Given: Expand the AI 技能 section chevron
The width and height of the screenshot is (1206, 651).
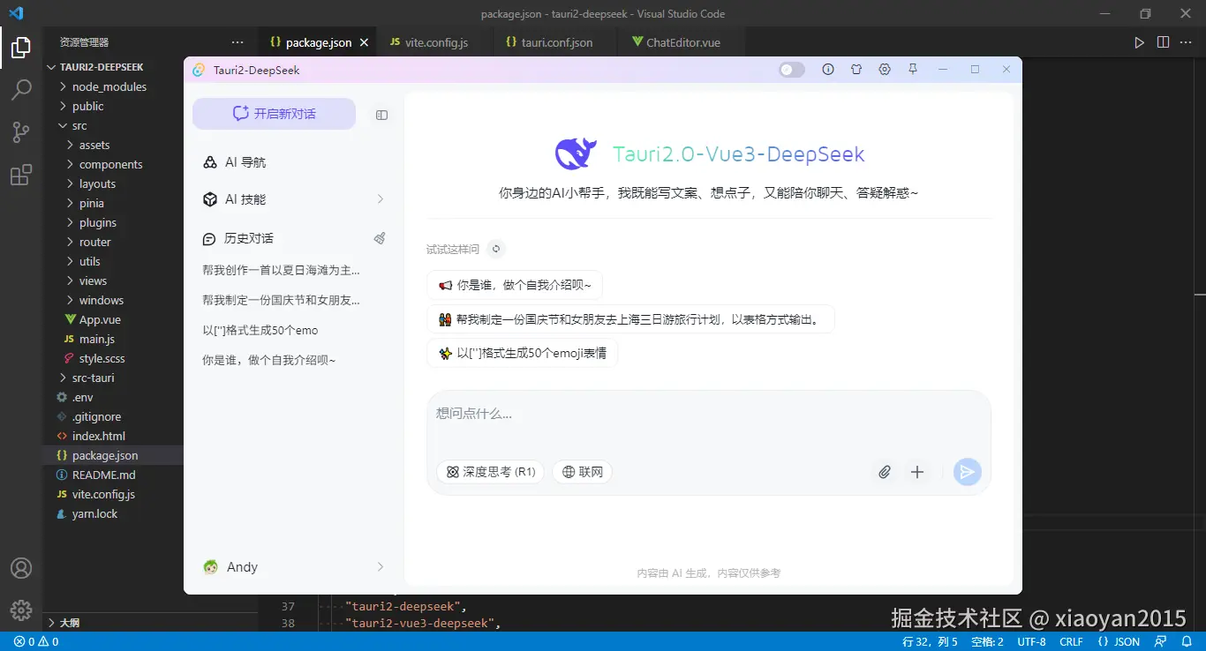Looking at the screenshot, I should (380, 199).
